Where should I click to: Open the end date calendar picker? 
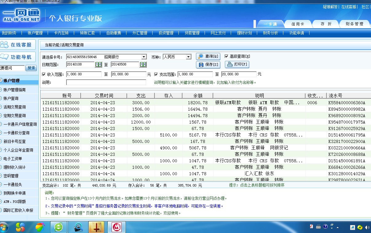(x=143, y=65)
